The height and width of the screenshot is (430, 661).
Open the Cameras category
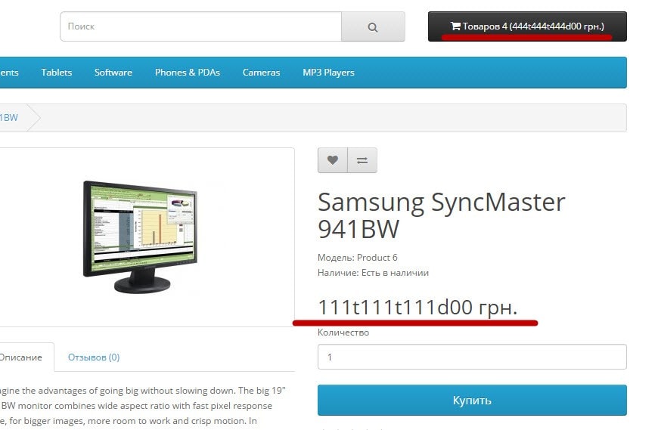point(262,73)
